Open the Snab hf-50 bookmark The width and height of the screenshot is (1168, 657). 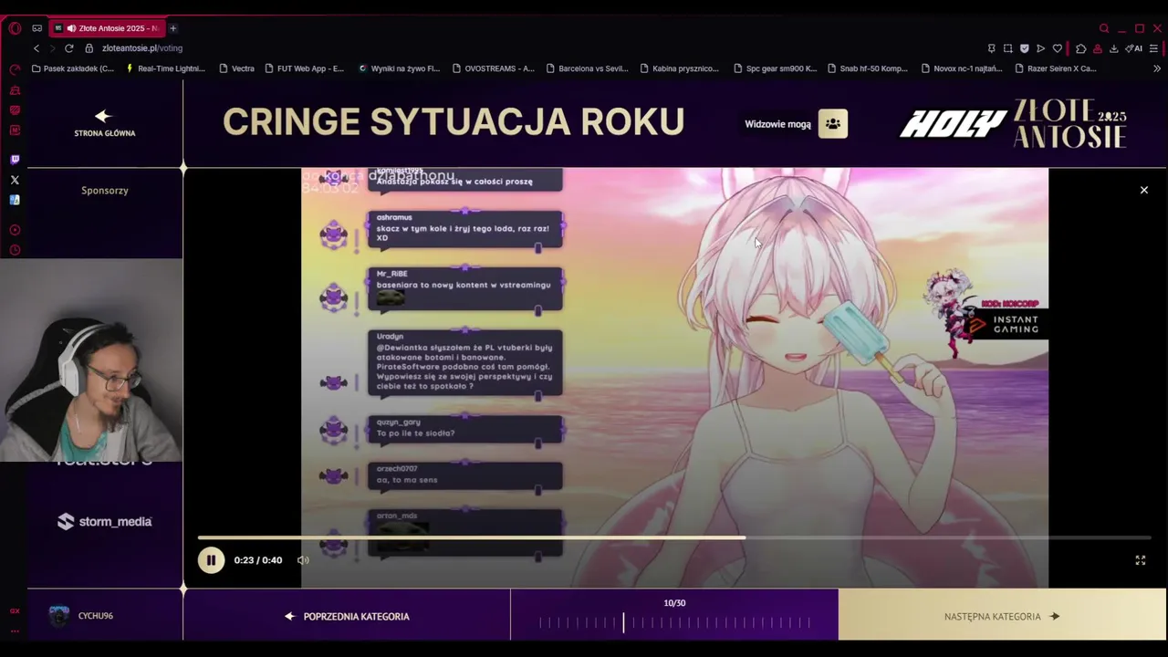click(870, 68)
